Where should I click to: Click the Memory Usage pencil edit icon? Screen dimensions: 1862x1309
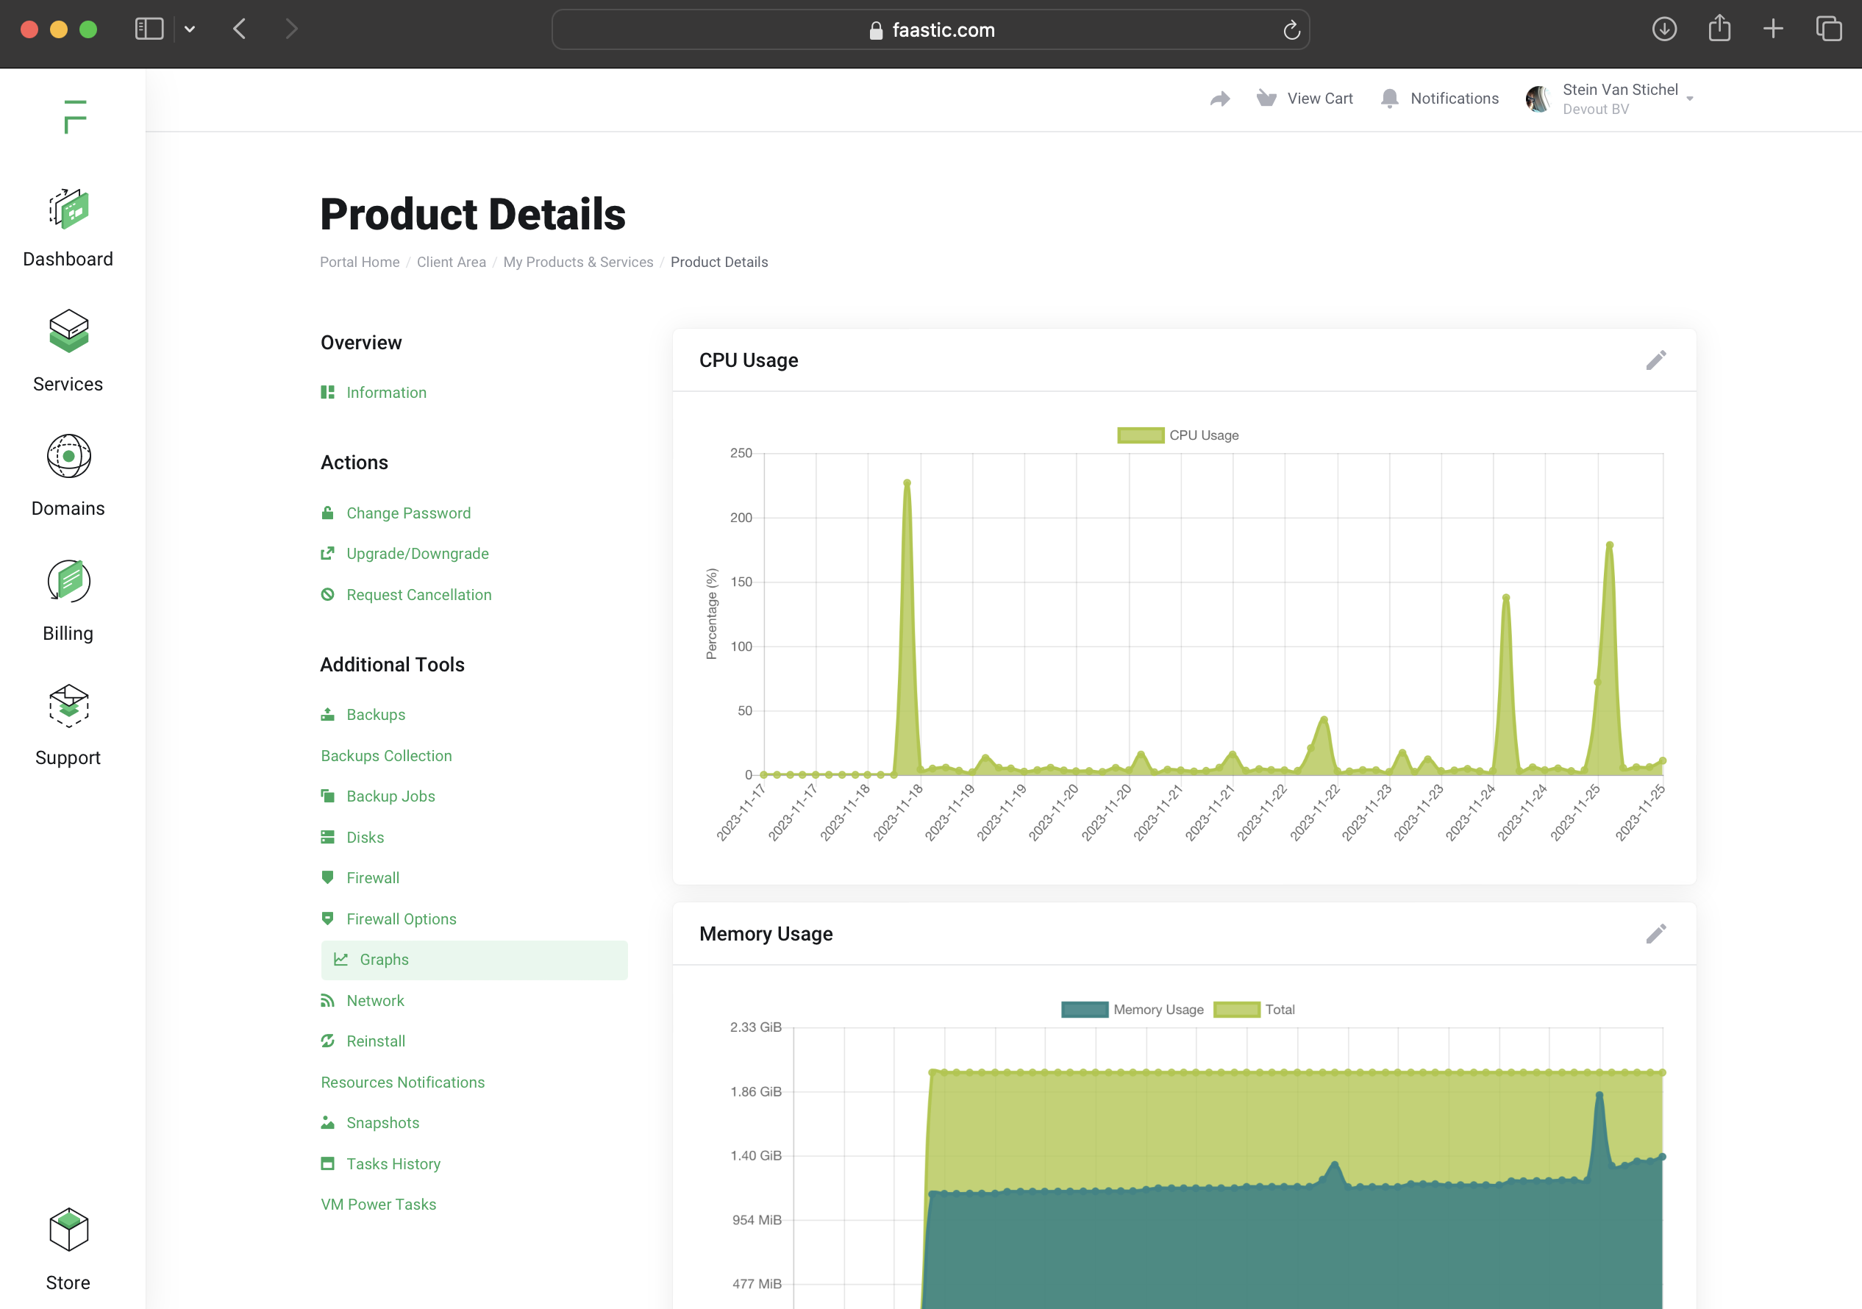click(1655, 933)
